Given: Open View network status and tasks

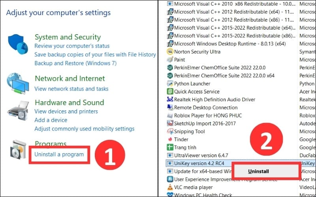Looking at the screenshot, I should [71, 89].
